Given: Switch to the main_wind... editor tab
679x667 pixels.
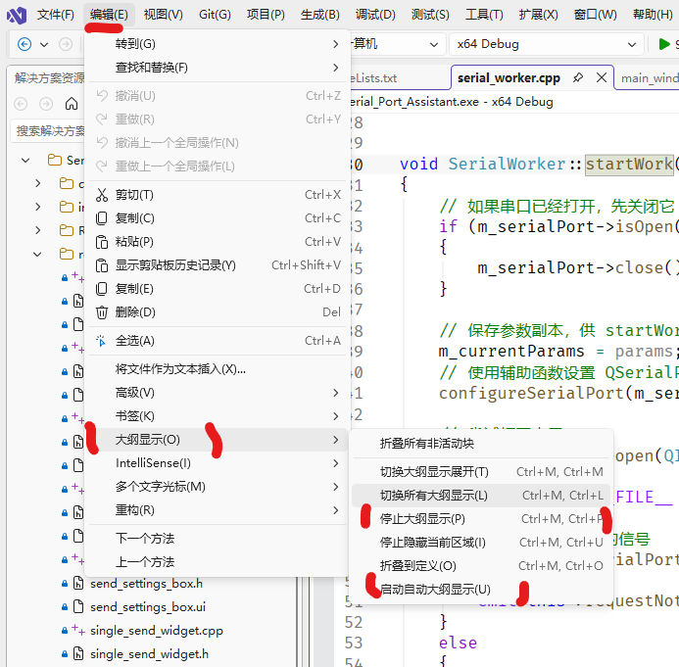Looking at the screenshot, I should coord(648,78).
